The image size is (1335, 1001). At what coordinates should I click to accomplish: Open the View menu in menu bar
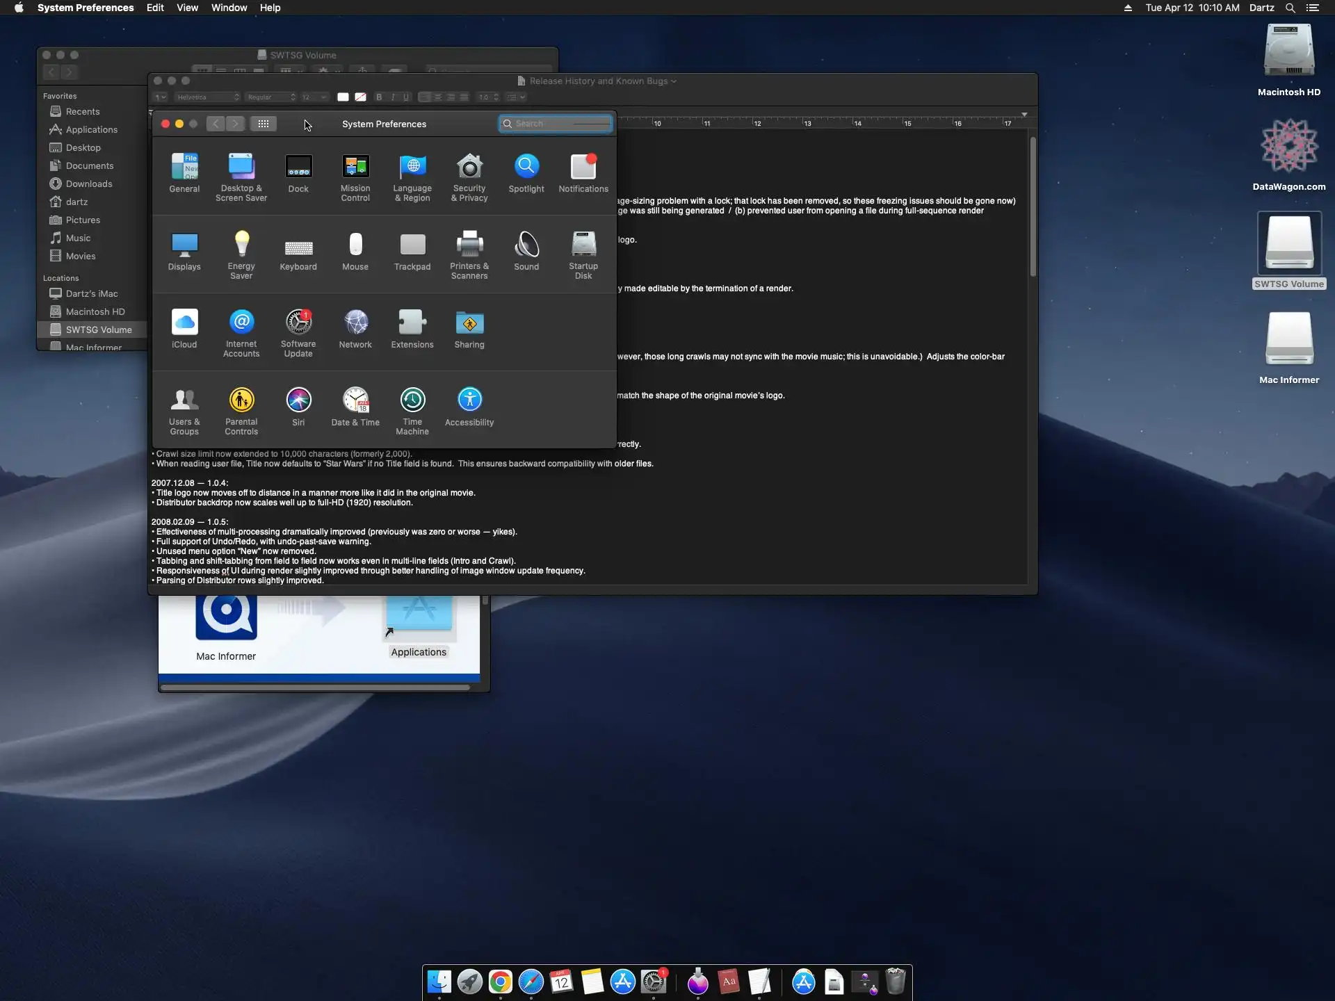pyautogui.click(x=187, y=8)
